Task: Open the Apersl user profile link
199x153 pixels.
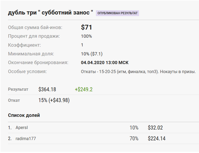Action: click(x=22, y=127)
